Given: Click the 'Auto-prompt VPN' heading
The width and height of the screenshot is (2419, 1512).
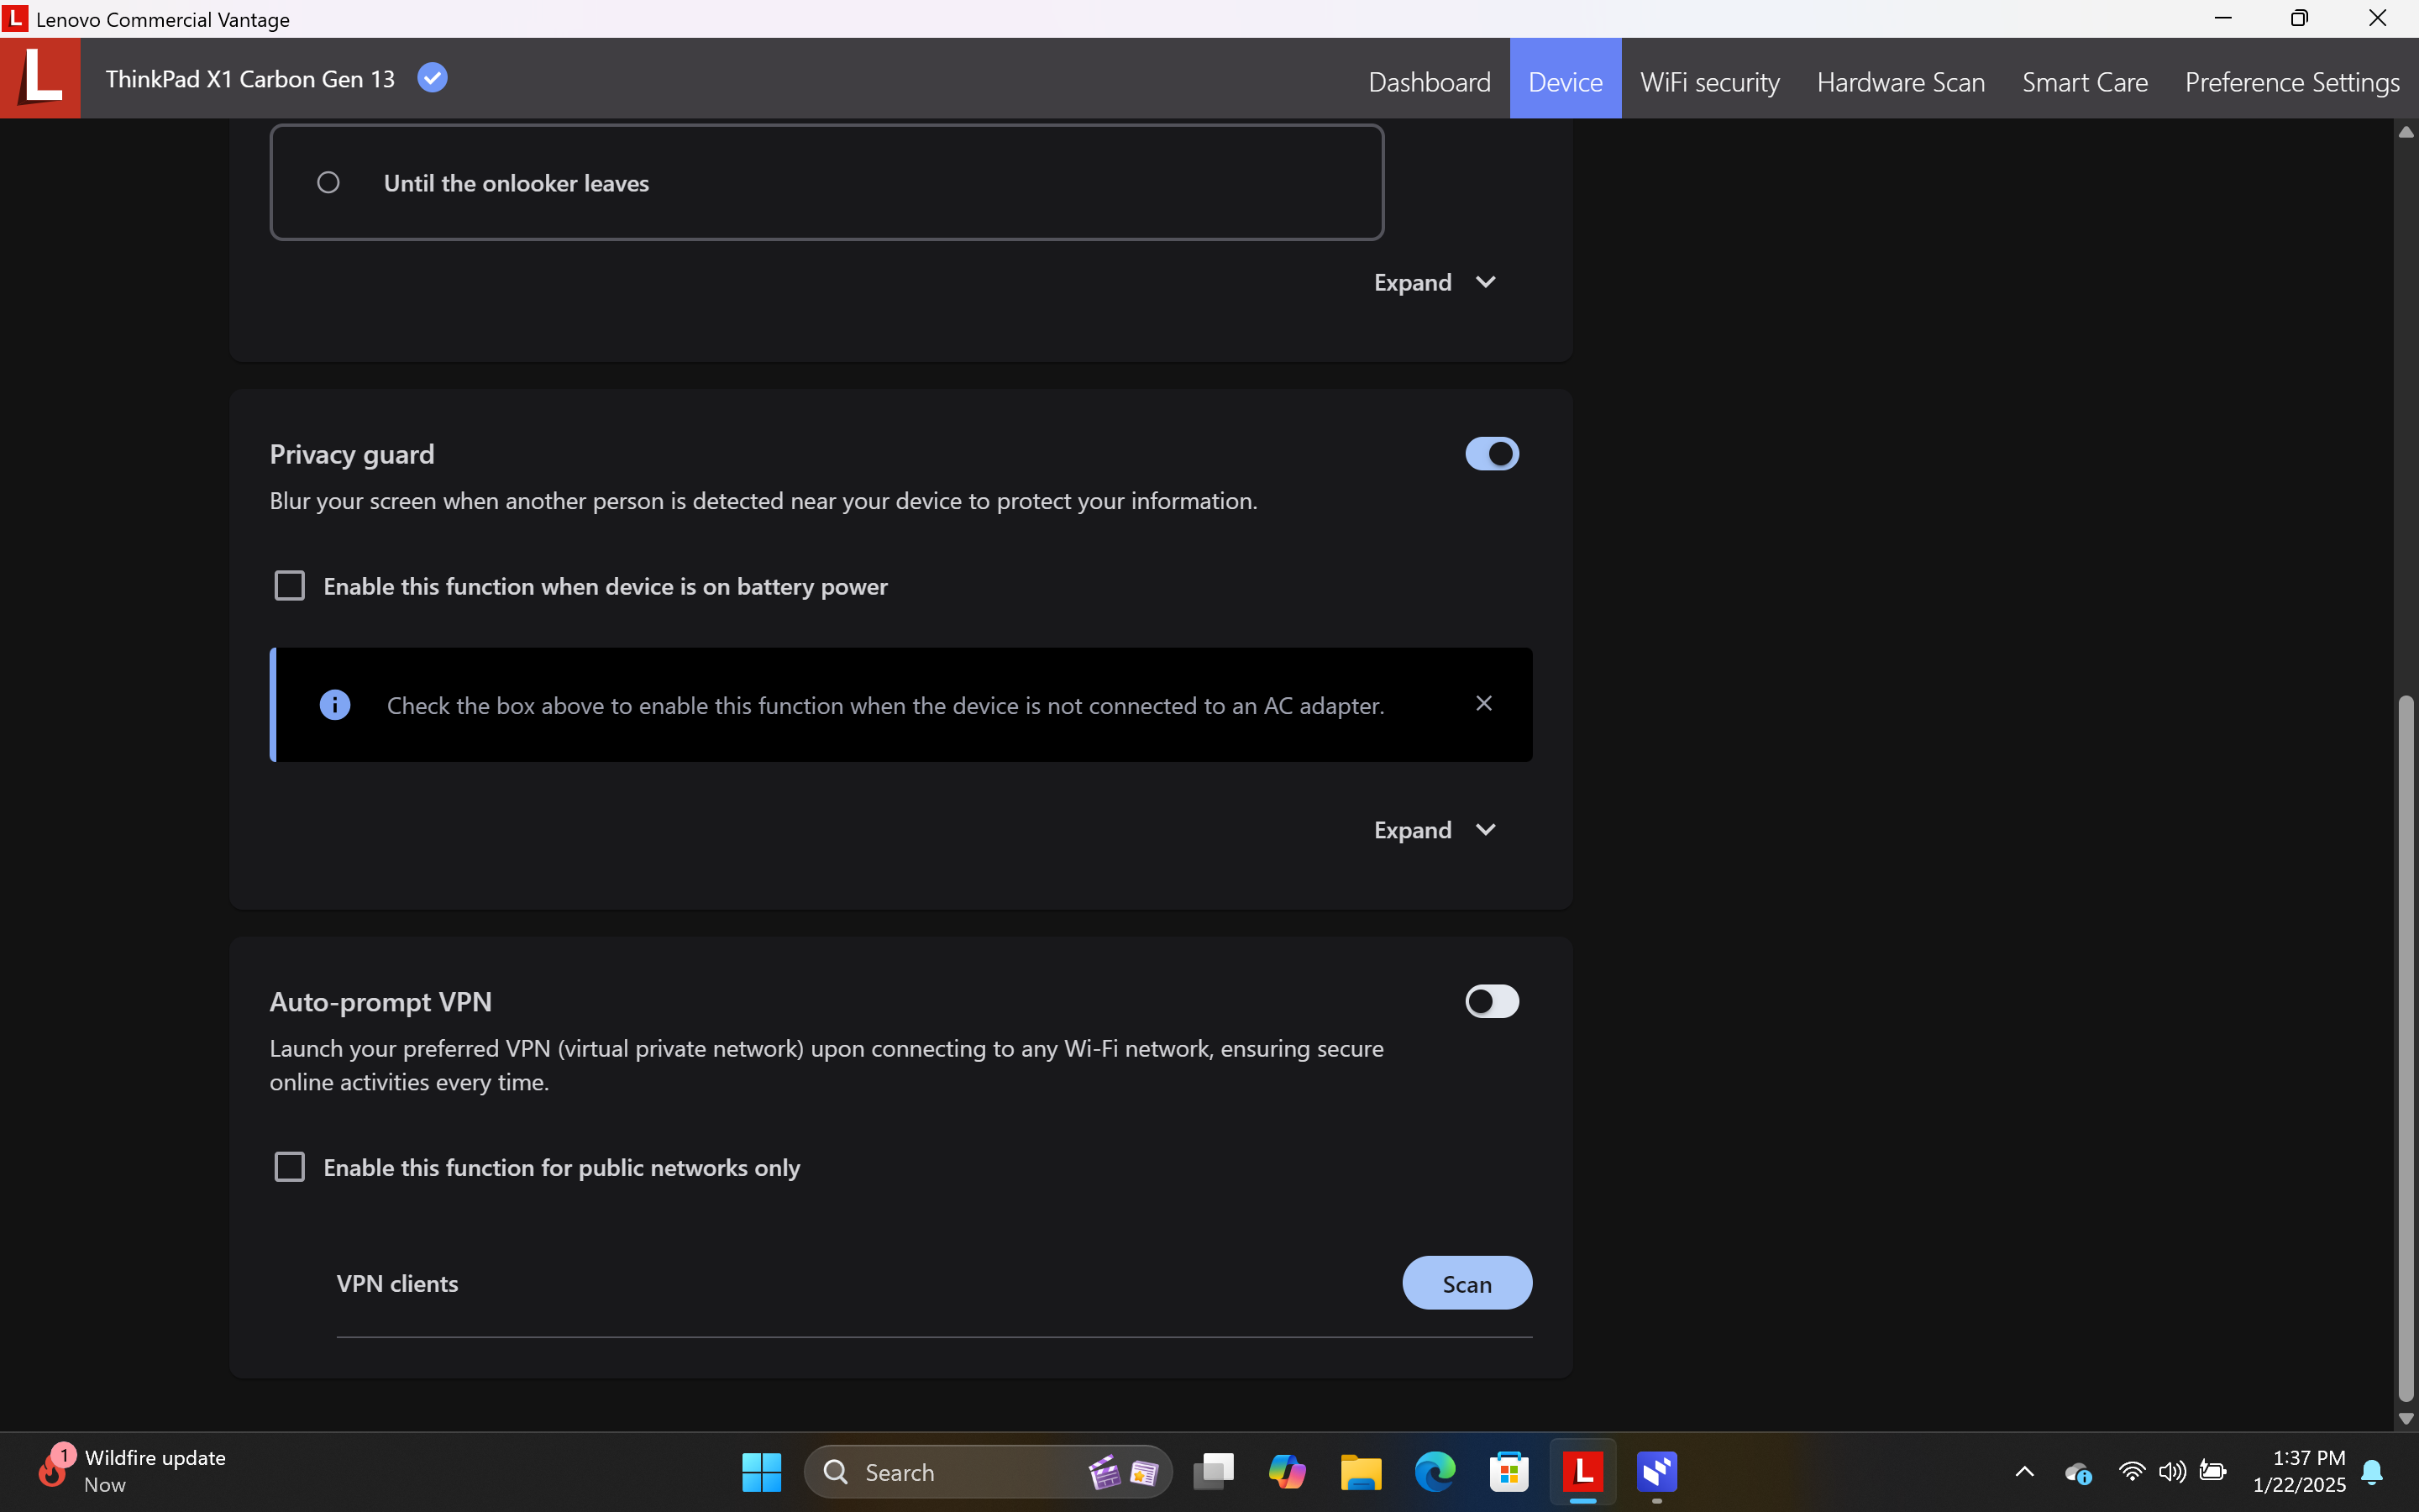Looking at the screenshot, I should click(380, 1002).
